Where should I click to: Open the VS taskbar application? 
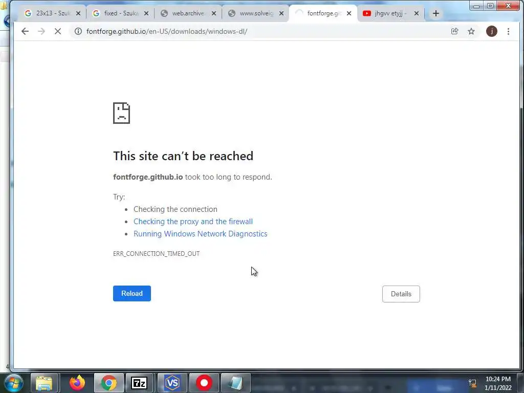click(172, 383)
